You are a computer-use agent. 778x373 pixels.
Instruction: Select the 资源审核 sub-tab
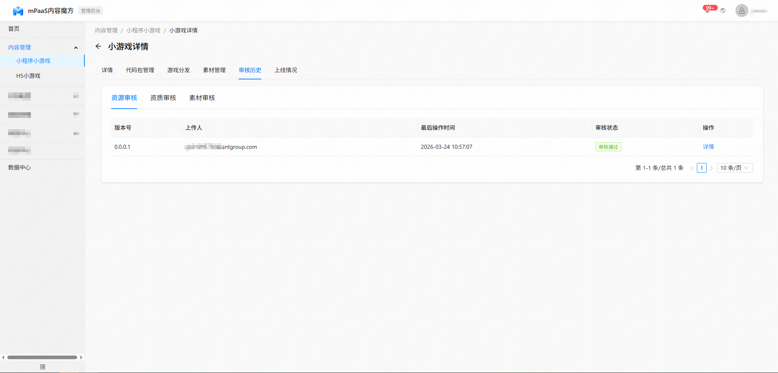tap(124, 98)
